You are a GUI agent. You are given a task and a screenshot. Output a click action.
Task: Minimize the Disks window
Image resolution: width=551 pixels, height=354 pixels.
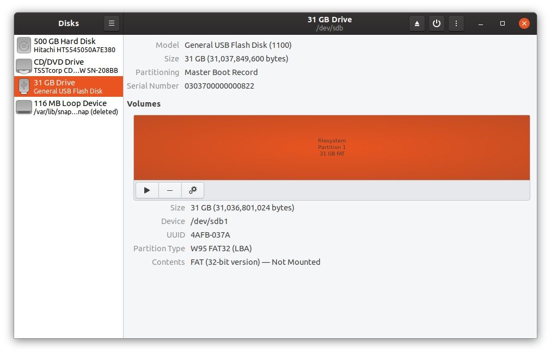[481, 23]
